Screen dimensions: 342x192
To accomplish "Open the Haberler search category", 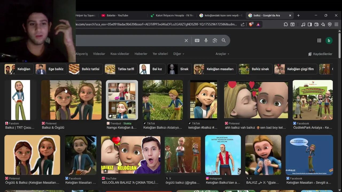I will (x=141, y=54).
